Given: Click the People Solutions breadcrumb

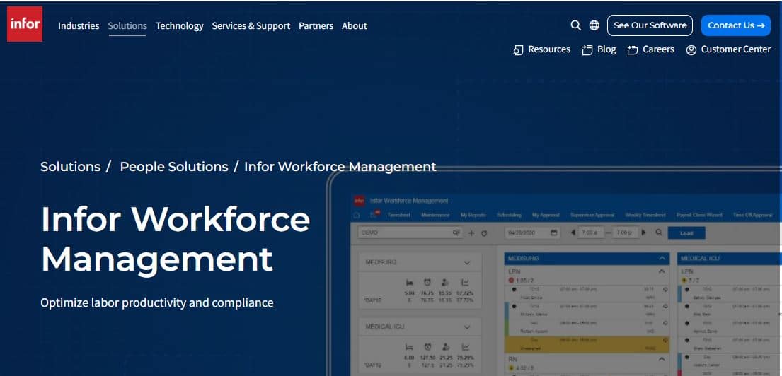Looking at the screenshot, I should pyautogui.click(x=174, y=166).
